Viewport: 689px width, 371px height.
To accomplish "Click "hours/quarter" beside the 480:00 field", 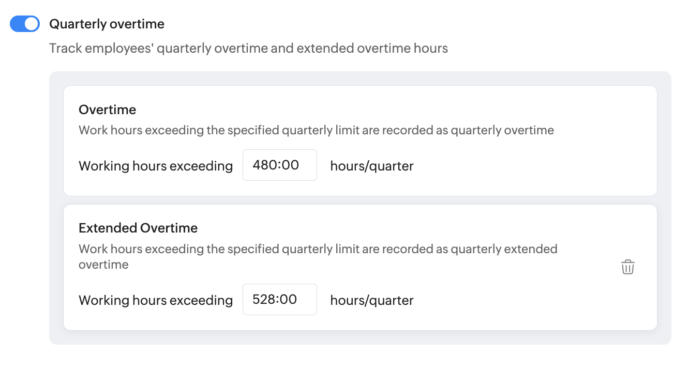I will tap(371, 166).
